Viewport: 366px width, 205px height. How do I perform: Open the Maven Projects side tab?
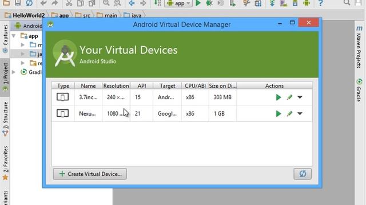point(359,47)
